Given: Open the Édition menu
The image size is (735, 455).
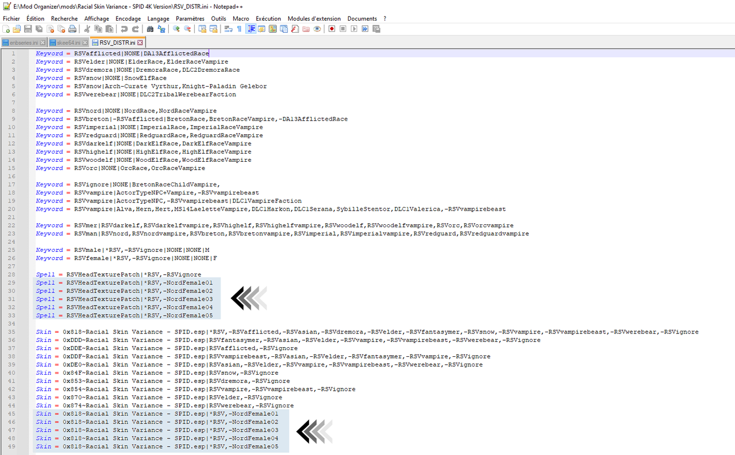Looking at the screenshot, I should coord(35,18).
